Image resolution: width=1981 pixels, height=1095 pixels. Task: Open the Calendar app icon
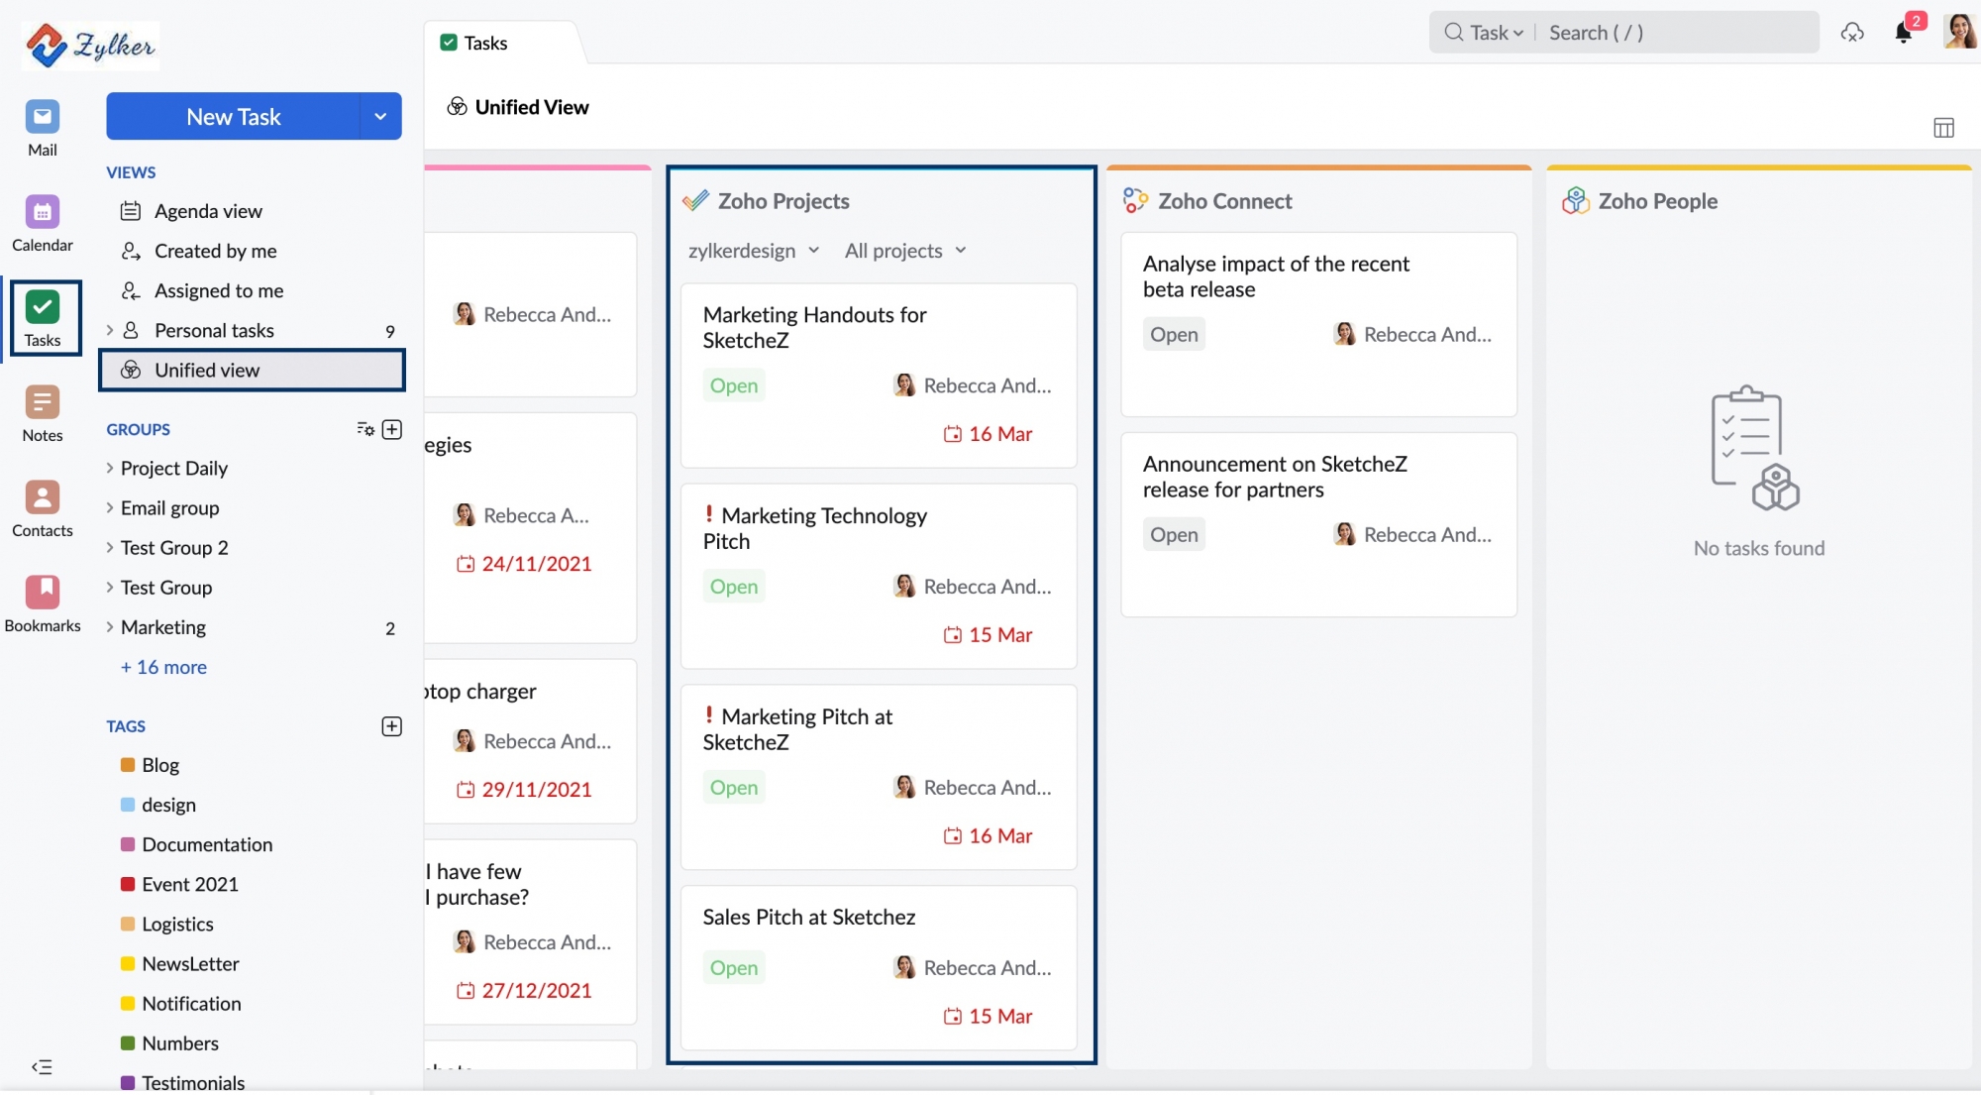42,212
